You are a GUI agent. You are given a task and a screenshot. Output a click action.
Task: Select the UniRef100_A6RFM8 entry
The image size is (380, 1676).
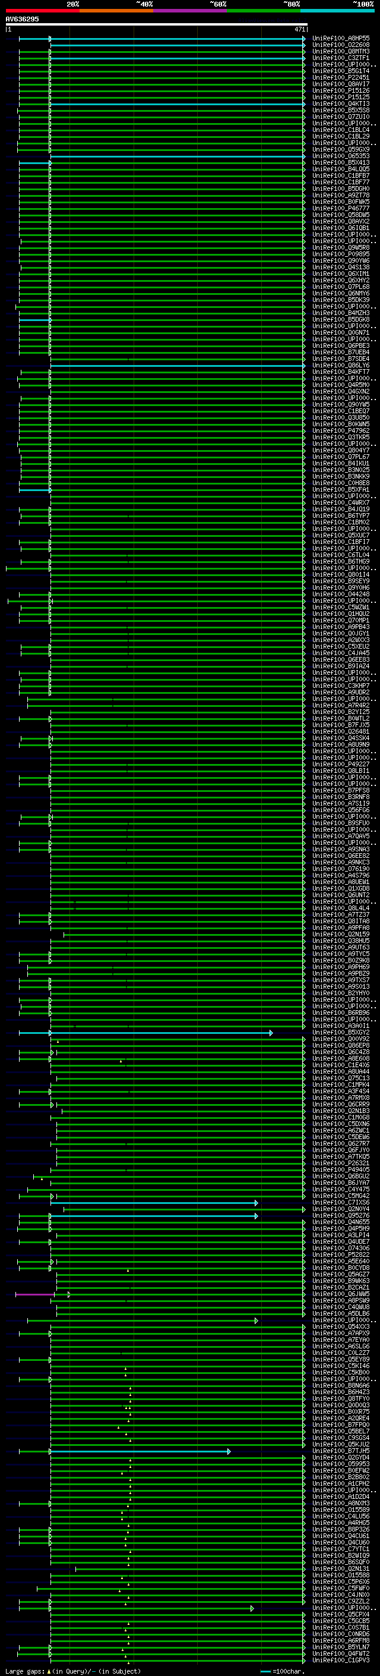pos(341,1641)
